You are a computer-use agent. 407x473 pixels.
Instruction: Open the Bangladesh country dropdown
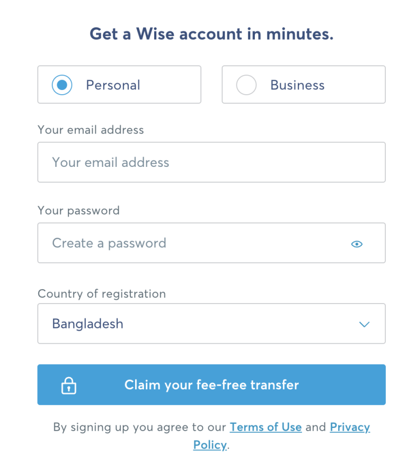[x=201, y=324]
